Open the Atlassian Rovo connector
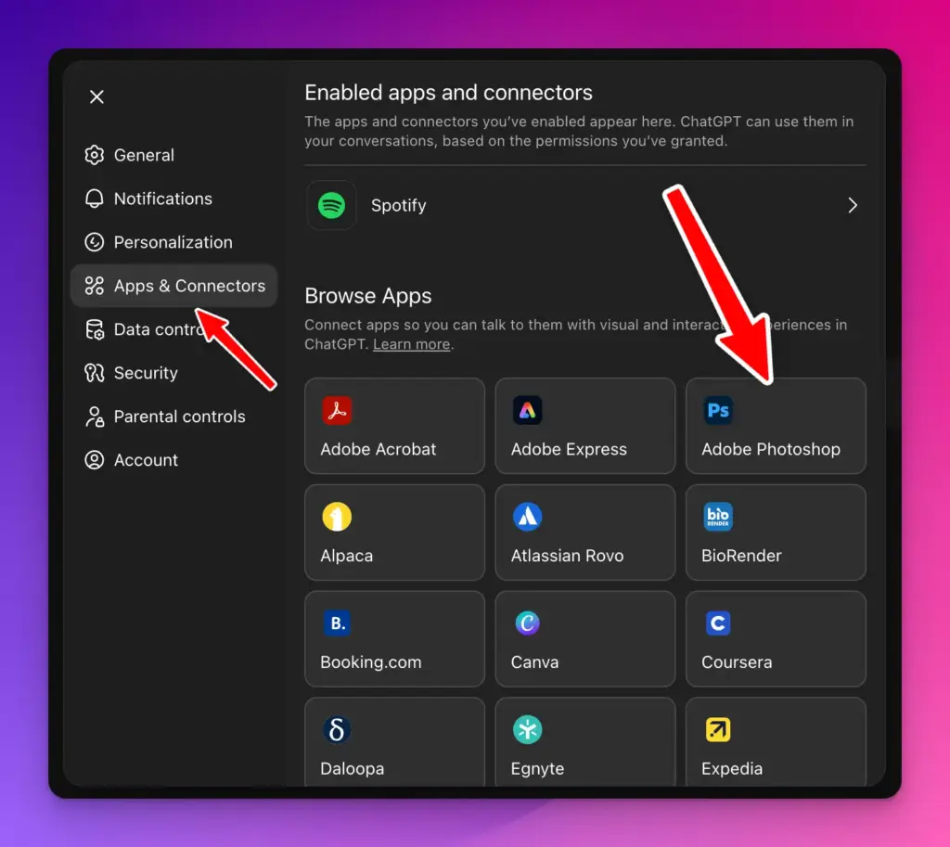Screen dimensions: 950x847 tap(584, 533)
